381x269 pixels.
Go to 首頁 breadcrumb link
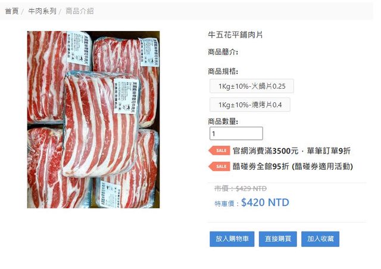12,11
